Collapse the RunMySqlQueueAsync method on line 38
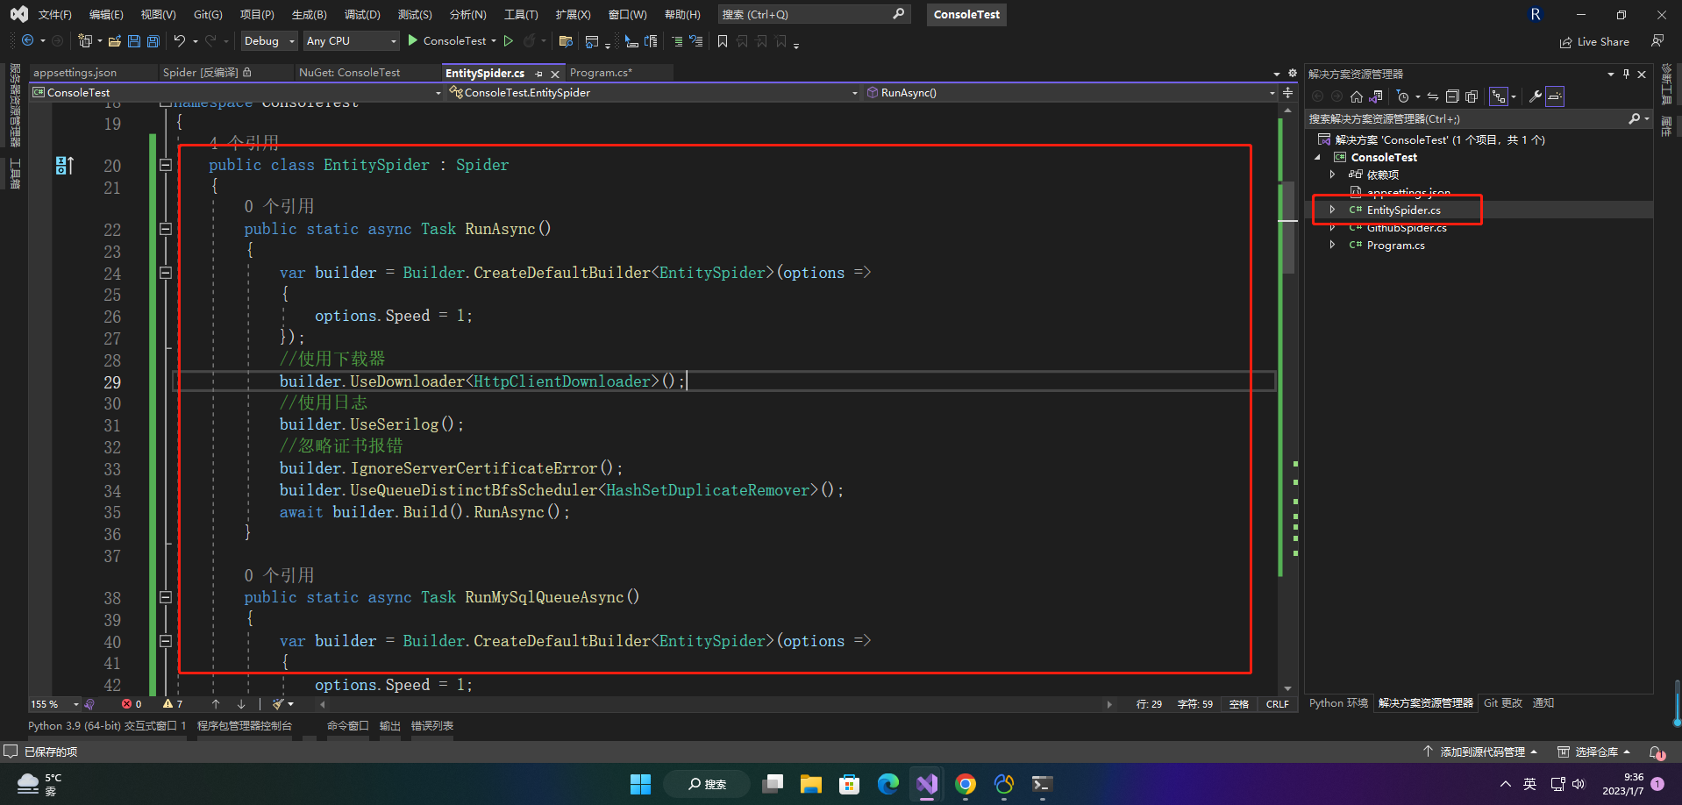Screen dimensions: 1682x805 165,597
